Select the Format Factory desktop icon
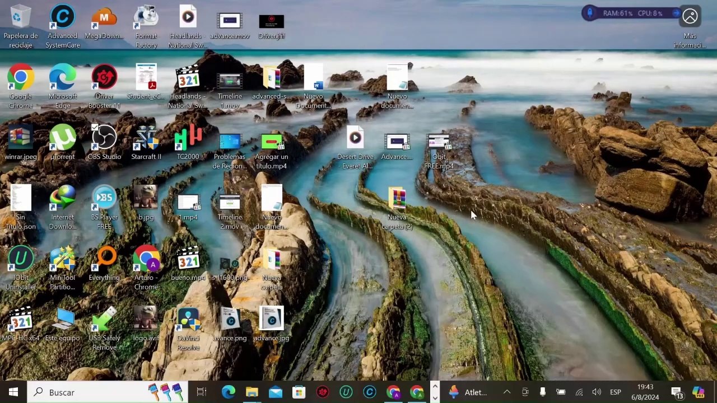 (146, 26)
